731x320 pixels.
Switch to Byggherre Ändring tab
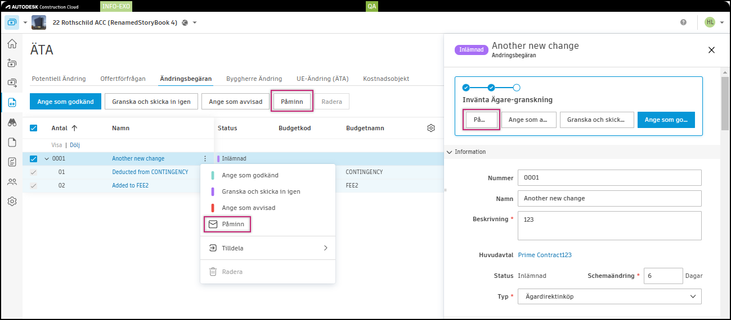[254, 79]
